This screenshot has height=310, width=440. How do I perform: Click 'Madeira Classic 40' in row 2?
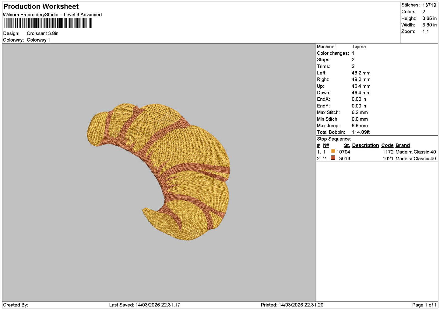pos(416,158)
